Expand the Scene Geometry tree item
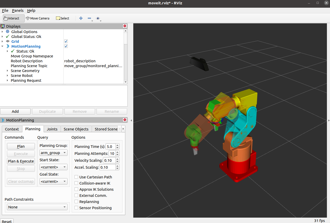The height and width of the screenshot is (223, 330). pos(8,71)
